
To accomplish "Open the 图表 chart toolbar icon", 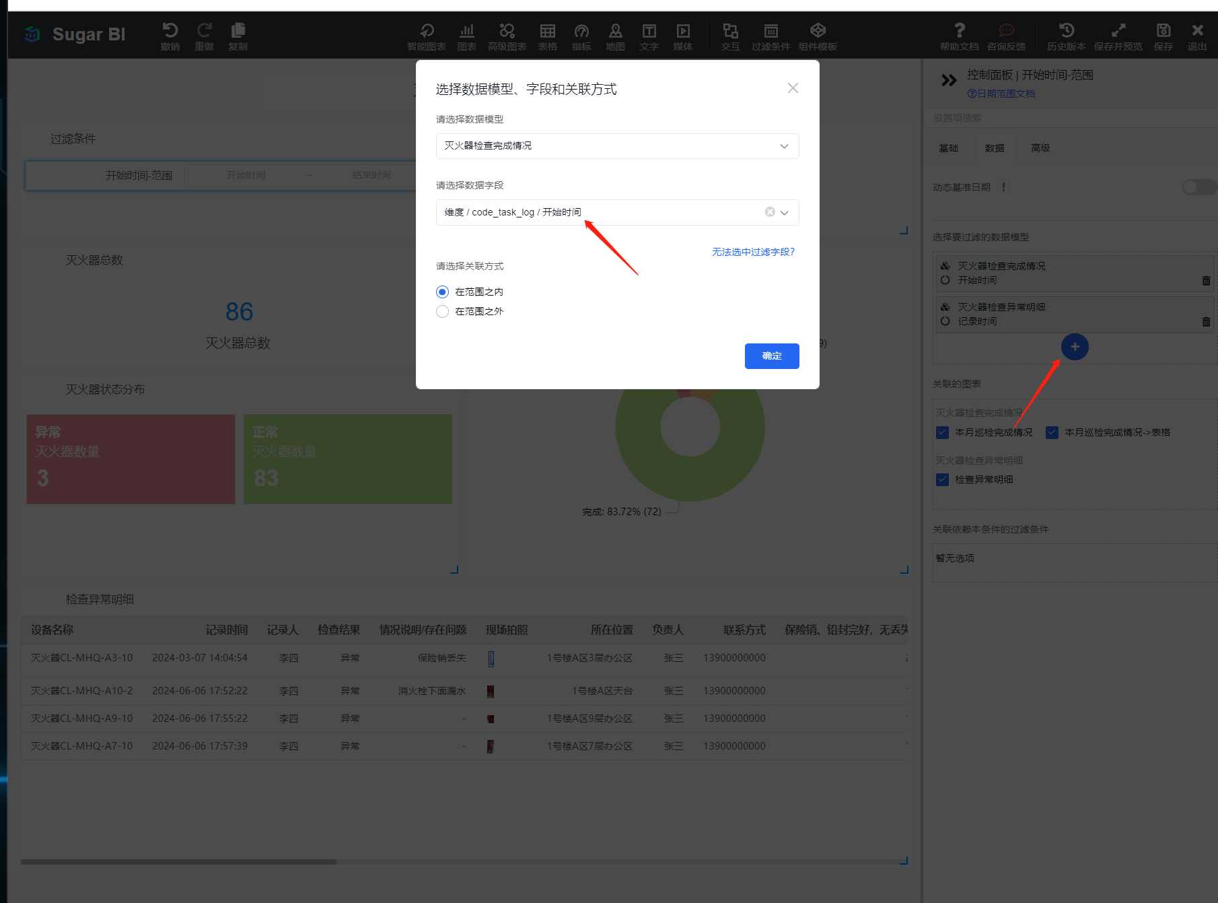I will (466, 30).
